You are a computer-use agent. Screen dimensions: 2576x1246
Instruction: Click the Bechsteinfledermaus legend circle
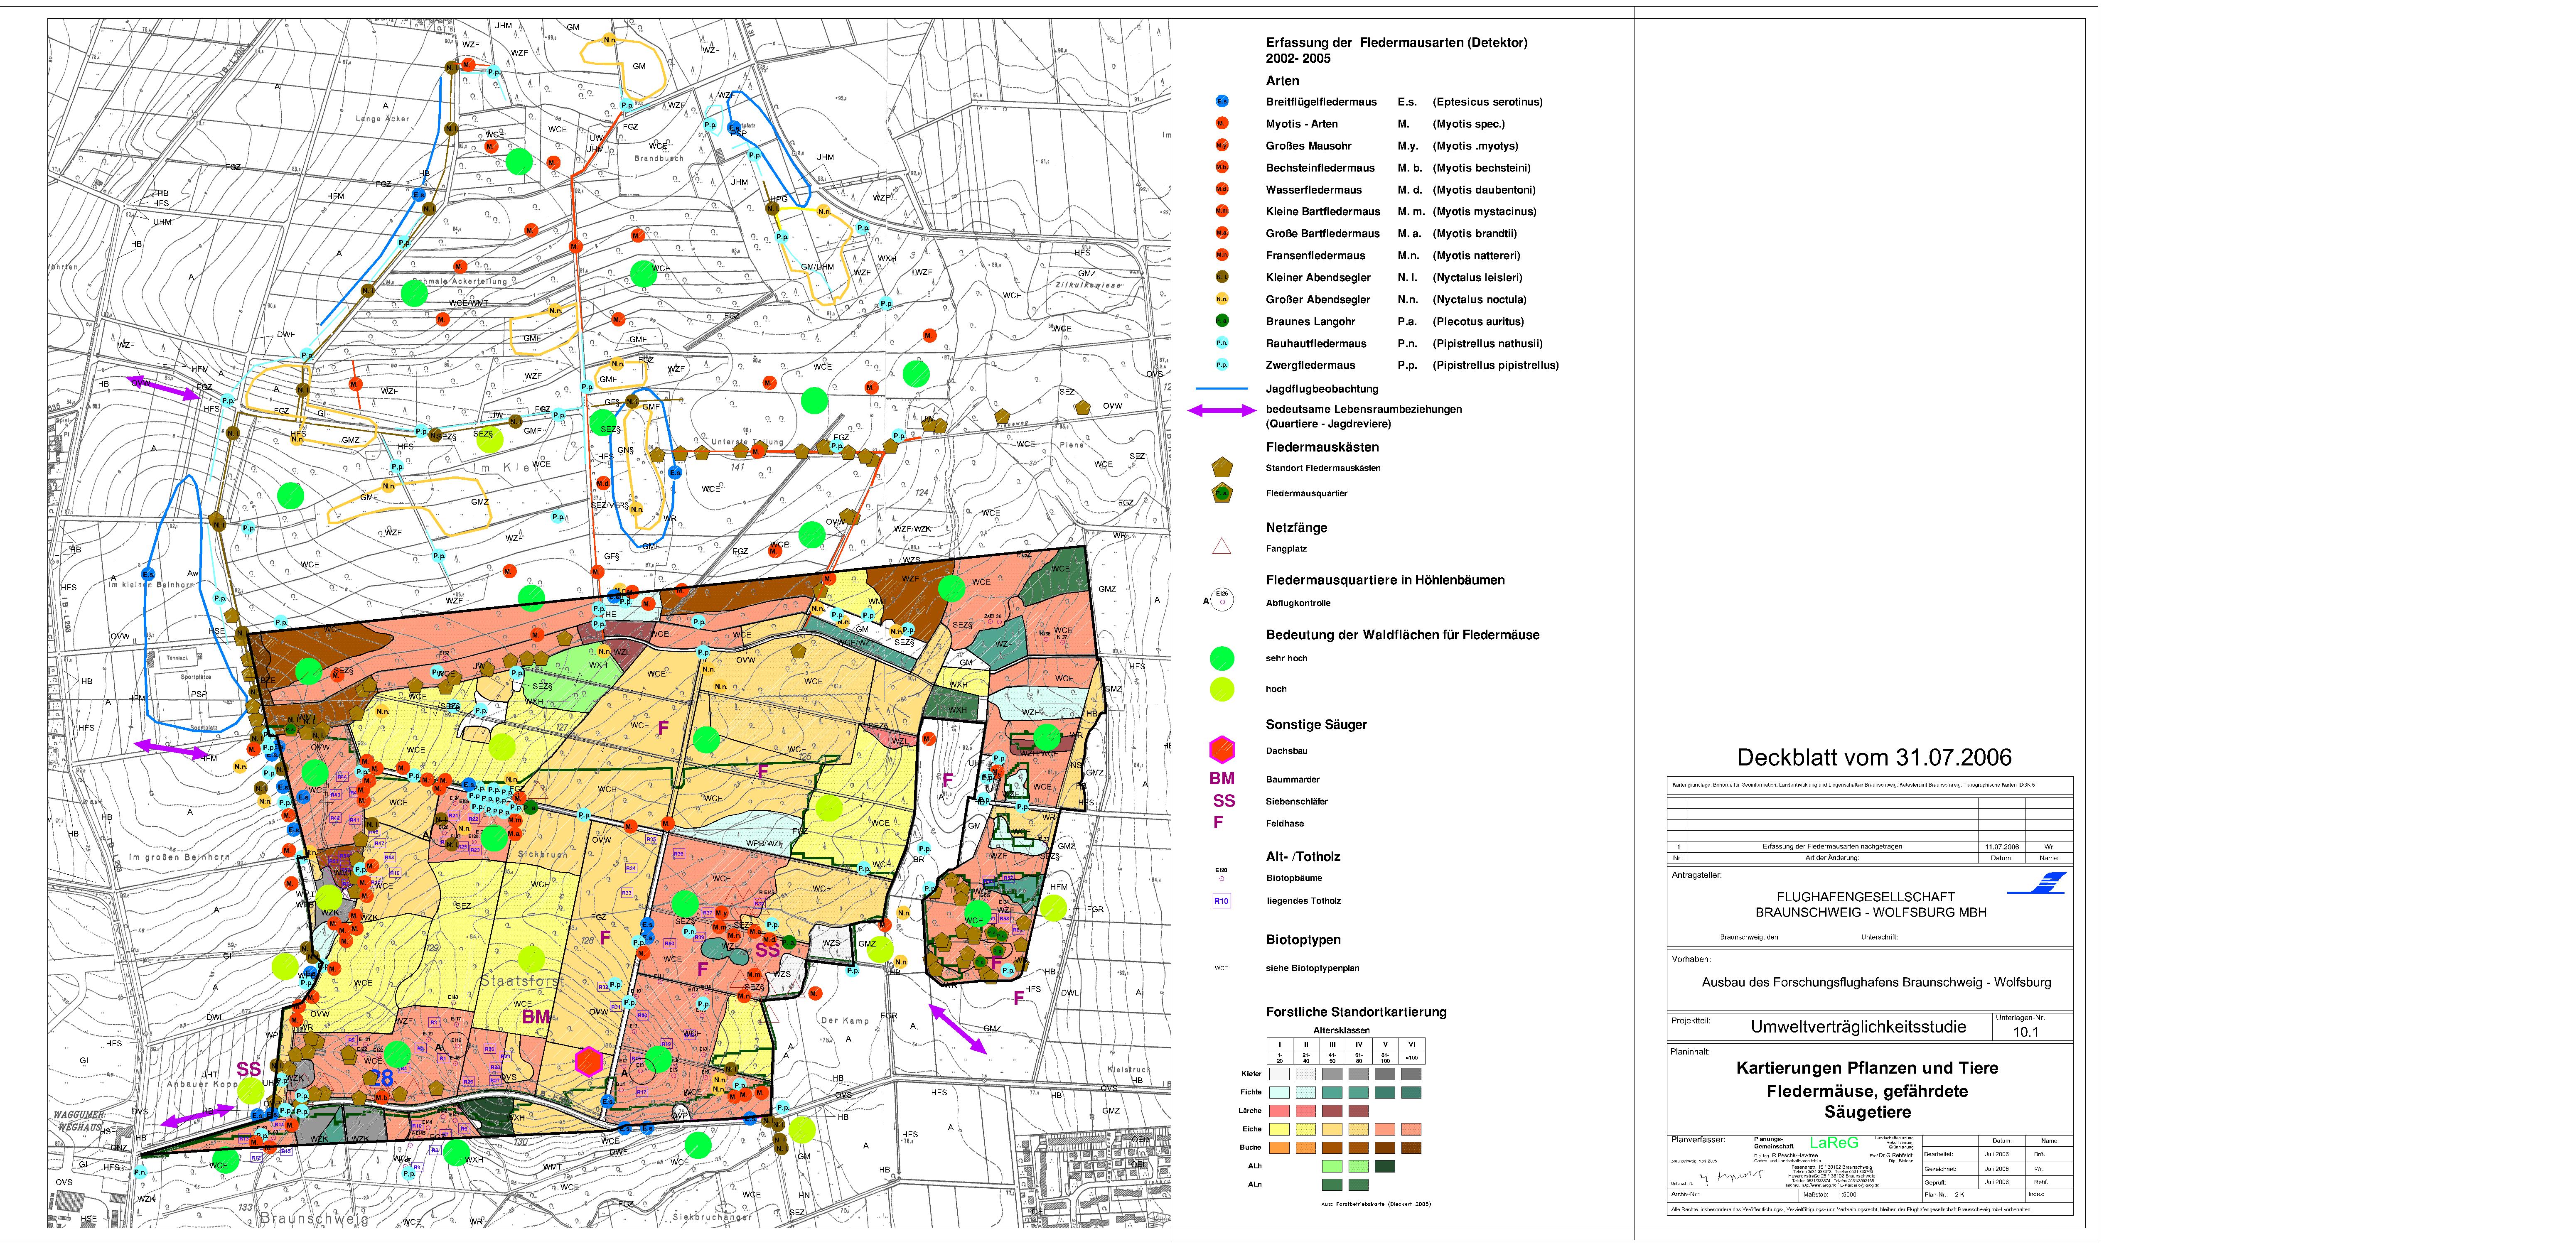pyautogui.click(x=1222, y=168)
